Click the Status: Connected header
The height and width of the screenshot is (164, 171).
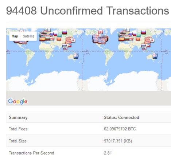(x=121, y=117)
